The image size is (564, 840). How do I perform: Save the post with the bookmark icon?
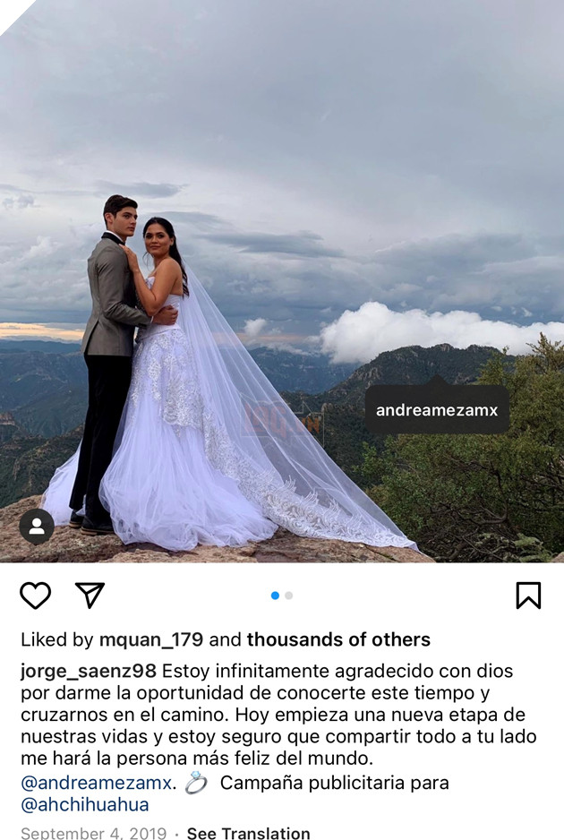coord(528,596)
